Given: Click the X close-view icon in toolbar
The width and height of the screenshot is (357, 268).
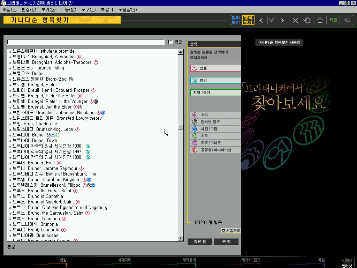Looking at the screenshot, I should 295,20.
